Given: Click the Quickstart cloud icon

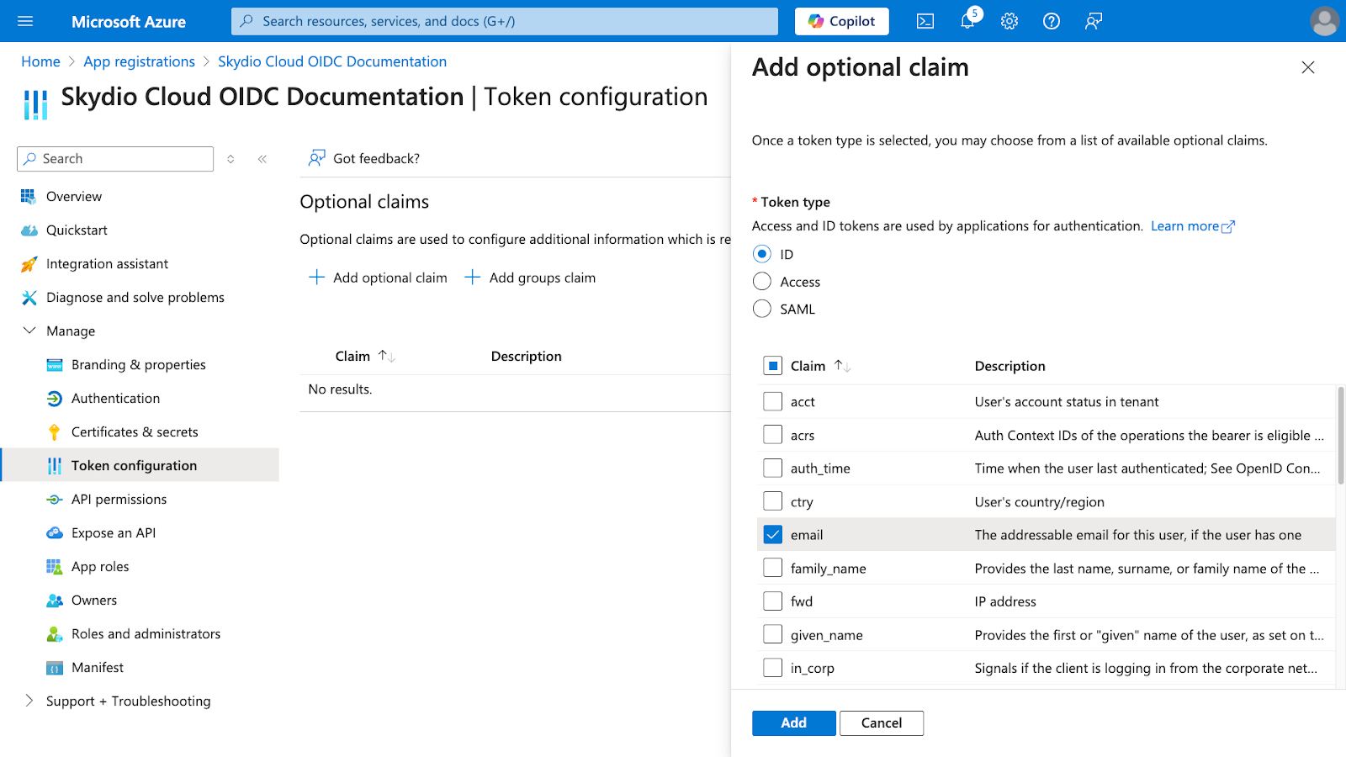Looking at the screenshot, I should tap(29, 230).
